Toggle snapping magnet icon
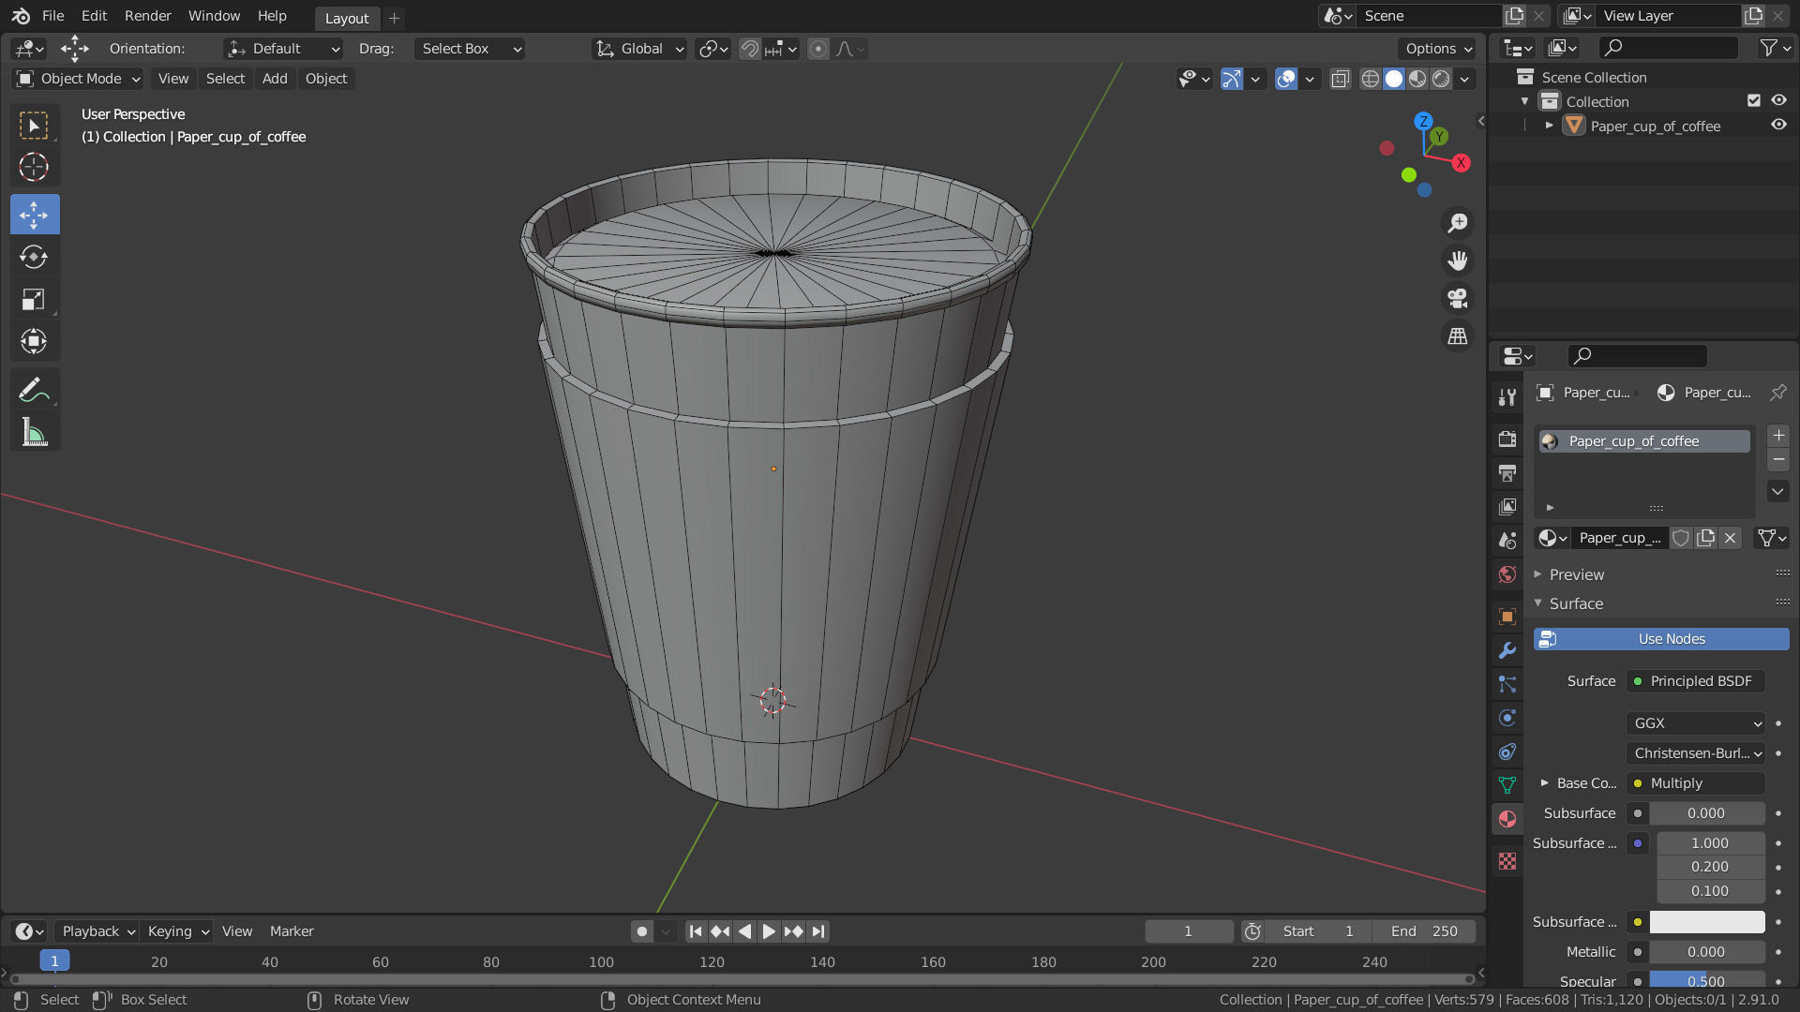The width and height of the screenshot is (1800, 1012). click(x=750, y=49)
